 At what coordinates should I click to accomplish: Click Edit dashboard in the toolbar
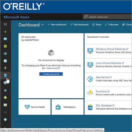79,25
